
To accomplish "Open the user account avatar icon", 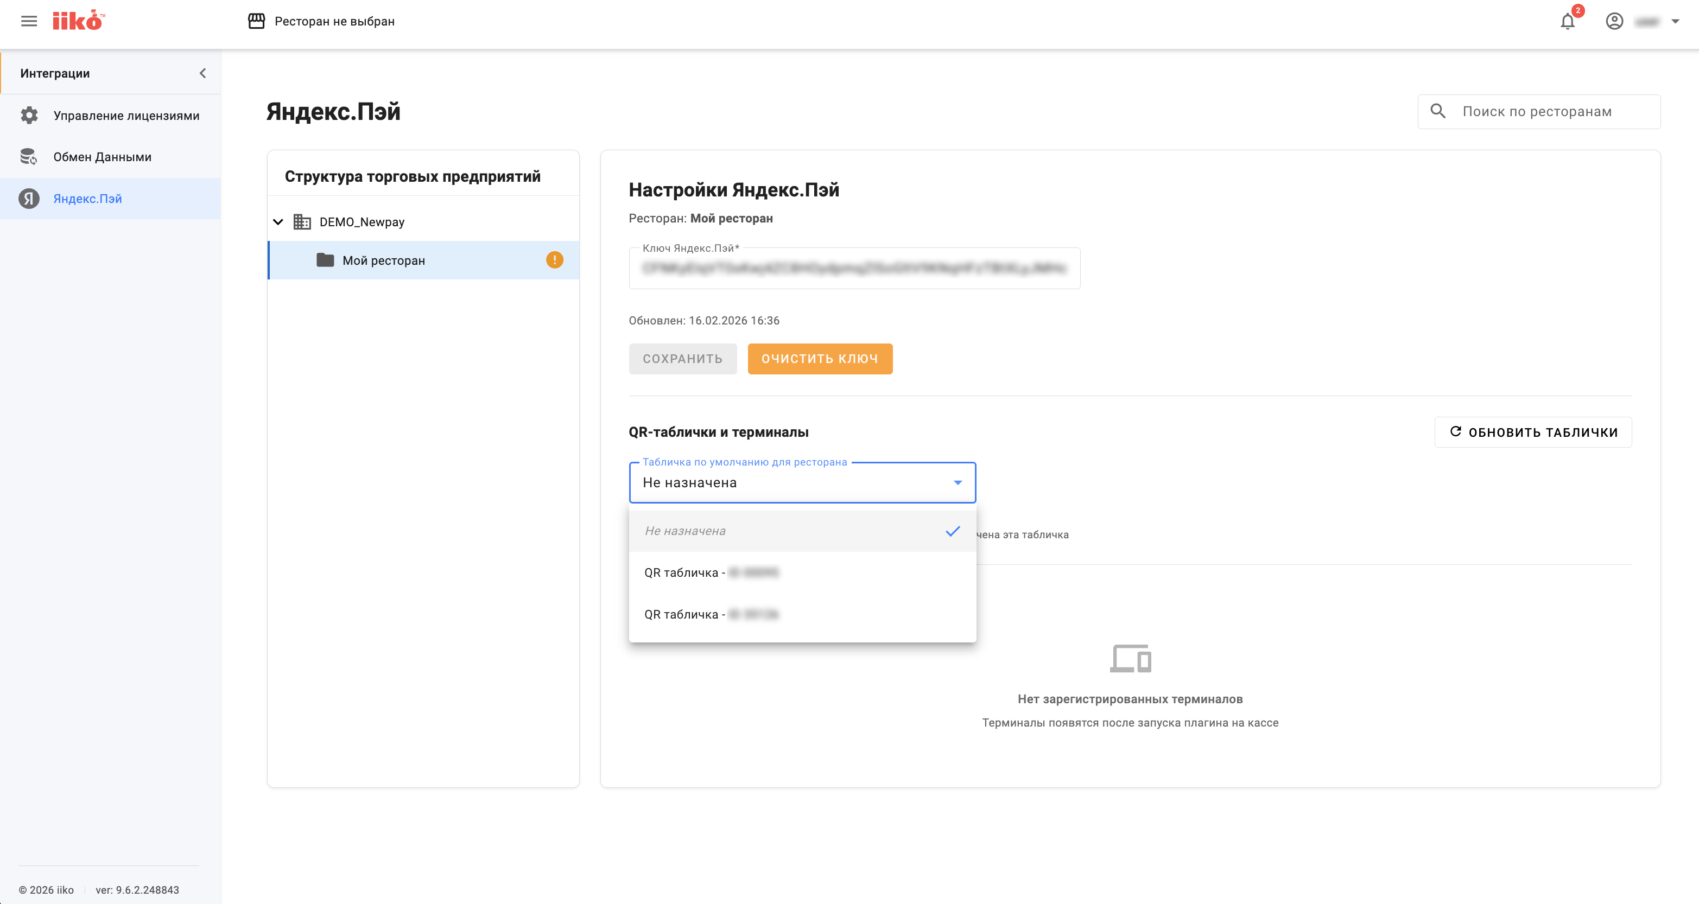I will click(1614, 21).
